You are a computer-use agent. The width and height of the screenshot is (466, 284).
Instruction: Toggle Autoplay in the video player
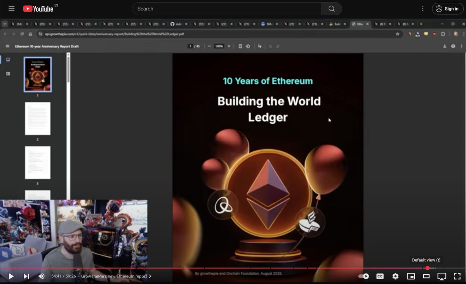point(363,276)
